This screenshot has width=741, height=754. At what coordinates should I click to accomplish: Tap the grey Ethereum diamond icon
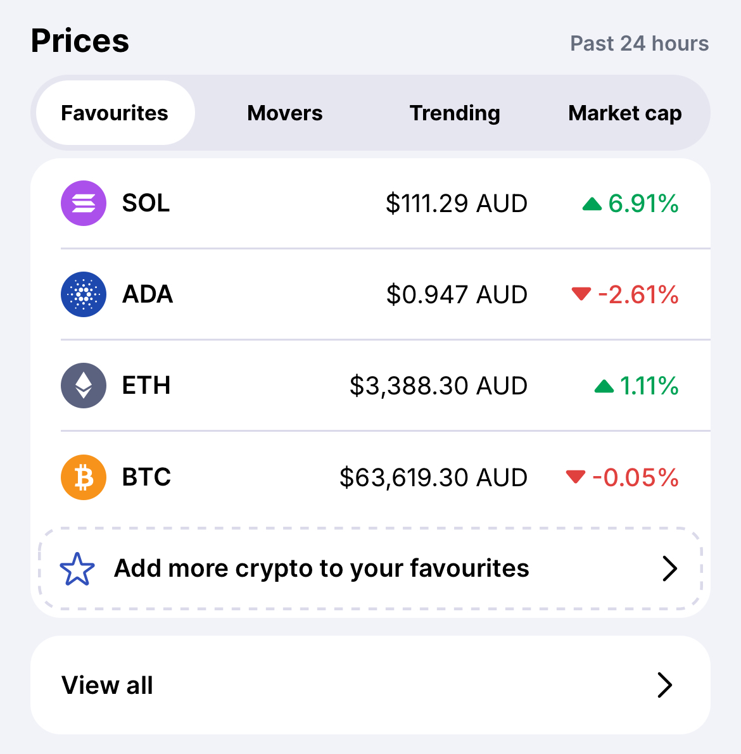[83, 386]
